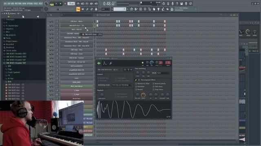Collapse the Kick folder in the browser

9,82
